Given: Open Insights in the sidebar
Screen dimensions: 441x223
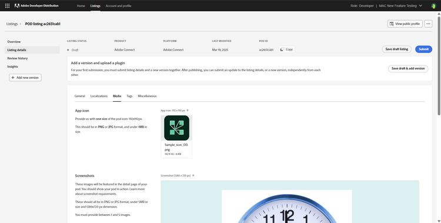Looking at the screenshot, I should 13,66.
